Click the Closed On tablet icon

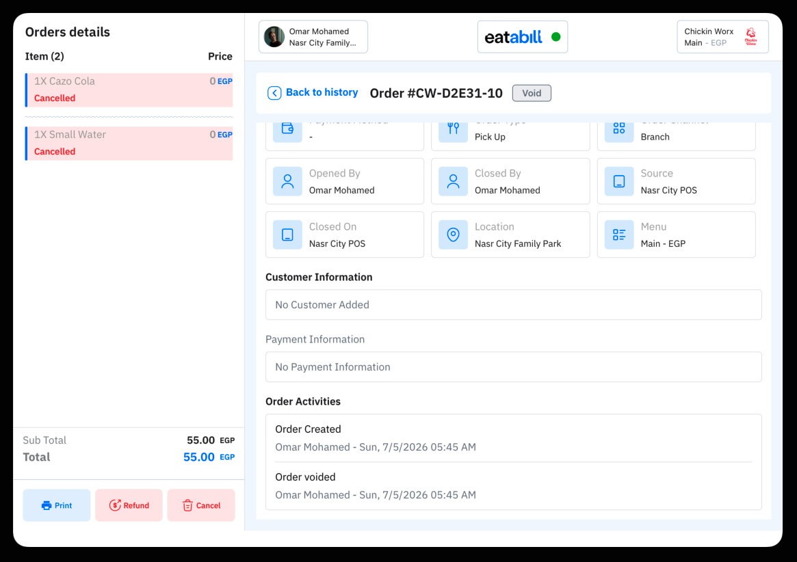[287, 235]
